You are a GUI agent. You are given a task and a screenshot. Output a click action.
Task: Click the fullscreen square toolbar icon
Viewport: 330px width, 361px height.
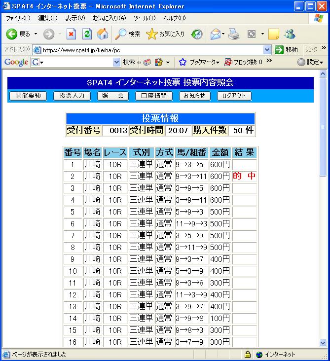click(252, 34)
